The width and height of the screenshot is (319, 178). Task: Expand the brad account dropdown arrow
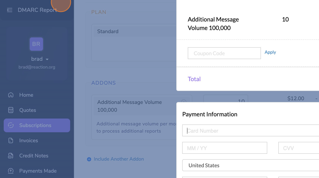coord(47,59)
